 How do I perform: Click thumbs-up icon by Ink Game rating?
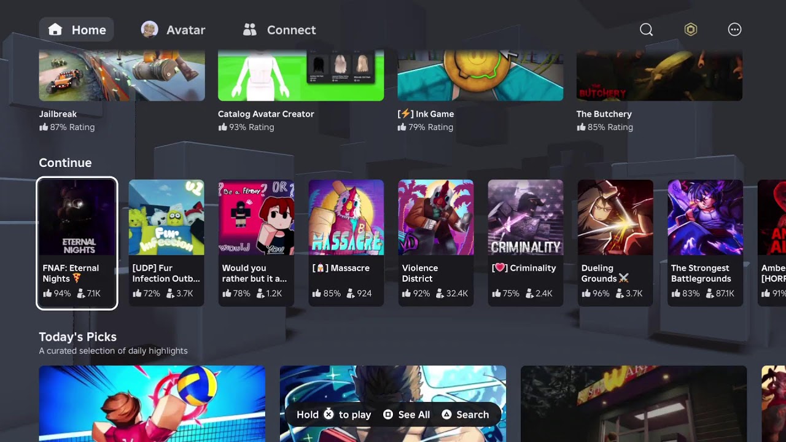pyautogui.click(x=402, y=127)
